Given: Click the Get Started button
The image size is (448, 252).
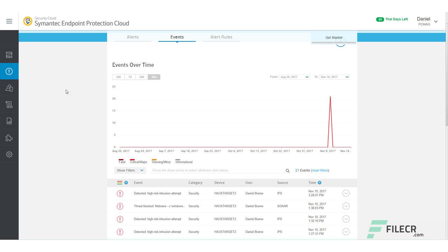Looking at the screenshot, I should (x=333, y=37).
